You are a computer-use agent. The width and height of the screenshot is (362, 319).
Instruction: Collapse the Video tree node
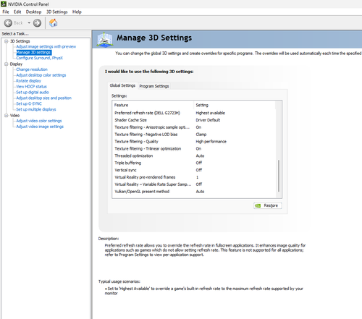7,116
